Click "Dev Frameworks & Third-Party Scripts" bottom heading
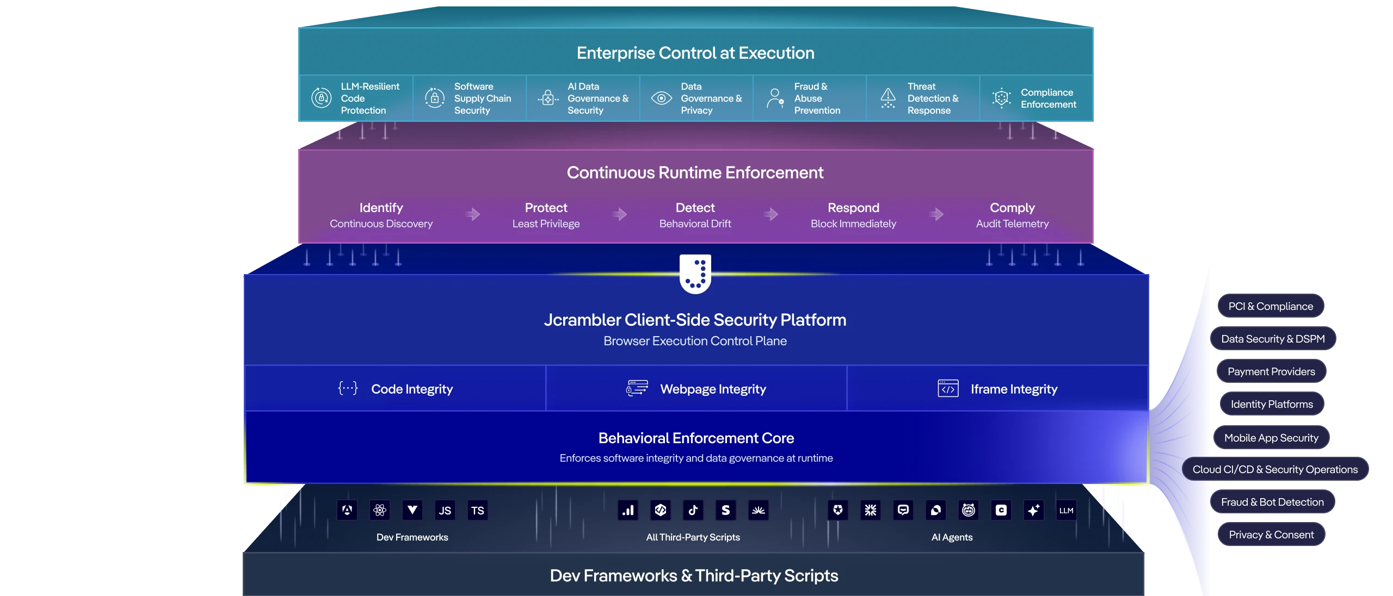1393x596 pixels. (694, 575)
